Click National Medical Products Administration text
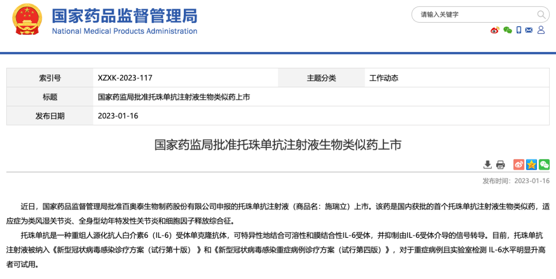Screen dimensions: 556x279 pyautogui.click(x=125, y=31)
